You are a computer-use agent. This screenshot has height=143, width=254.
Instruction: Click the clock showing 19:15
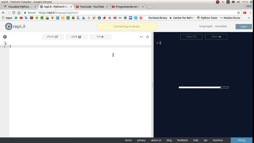pyautogui.click(x=245, y=2)
